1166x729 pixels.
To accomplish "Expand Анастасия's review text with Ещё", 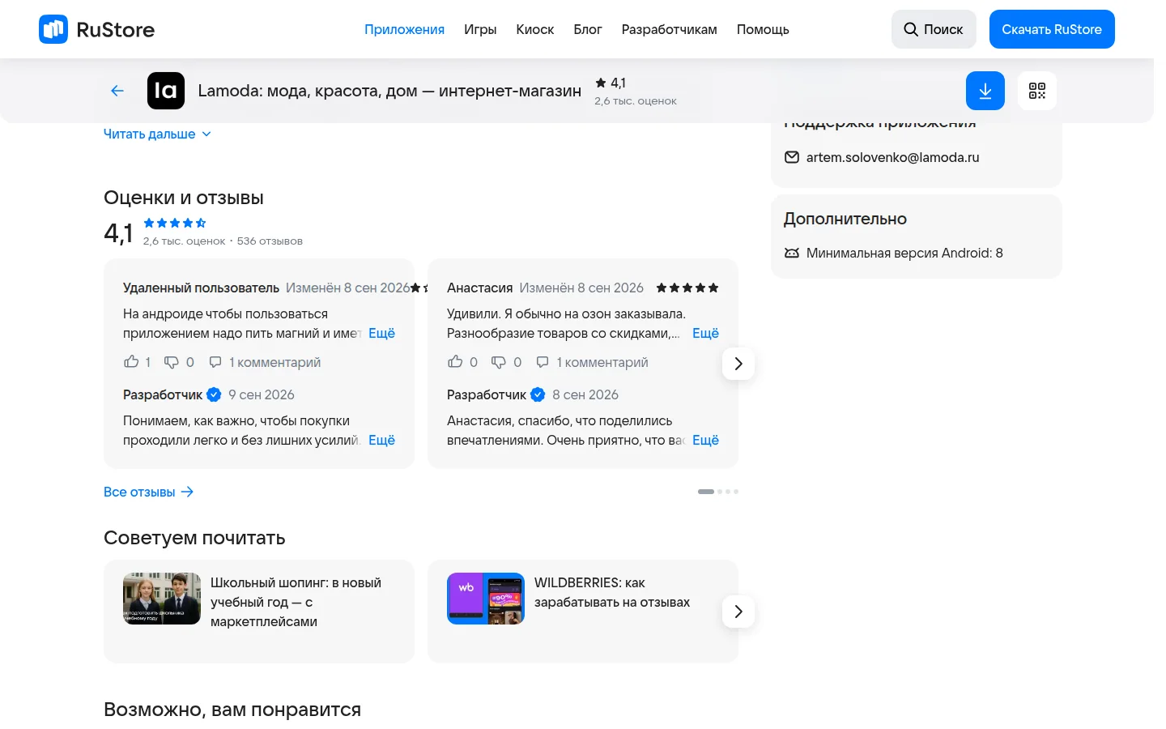I will (706, 333).
